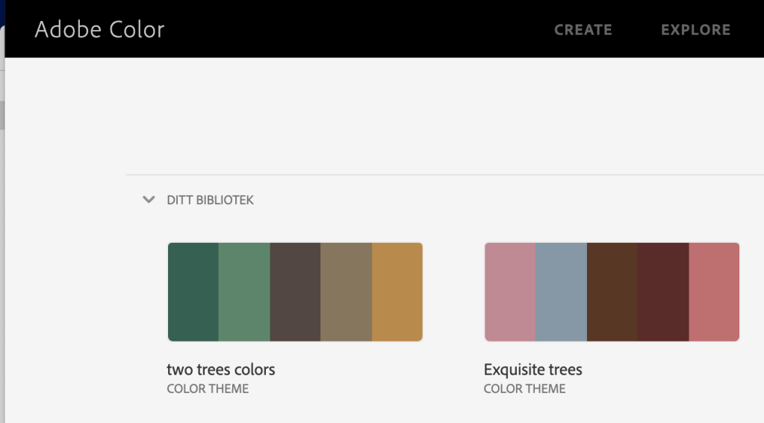This screenshot has width=764, height=423.
Task: Click the DITT BIBLIOTEK section heading
Action: pos(210,200)
